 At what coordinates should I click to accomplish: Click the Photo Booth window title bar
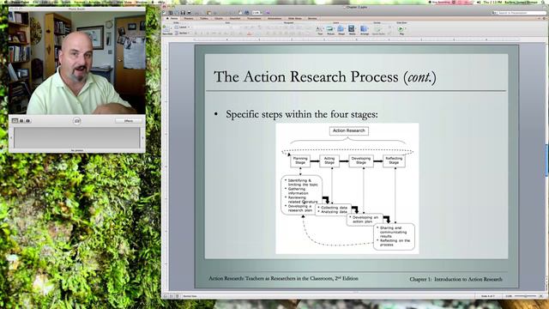tap(77, 9)
